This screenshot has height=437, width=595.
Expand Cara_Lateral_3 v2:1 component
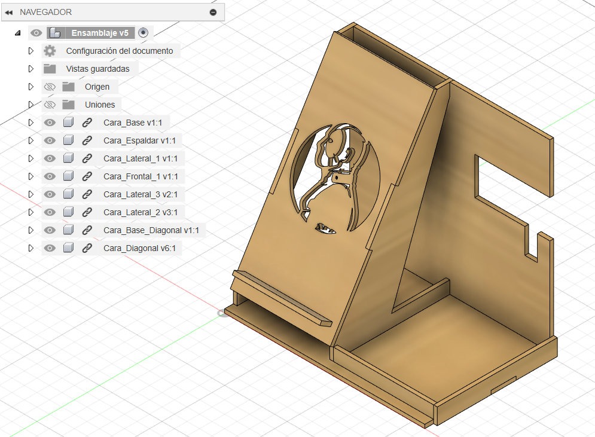coord(31,194)
